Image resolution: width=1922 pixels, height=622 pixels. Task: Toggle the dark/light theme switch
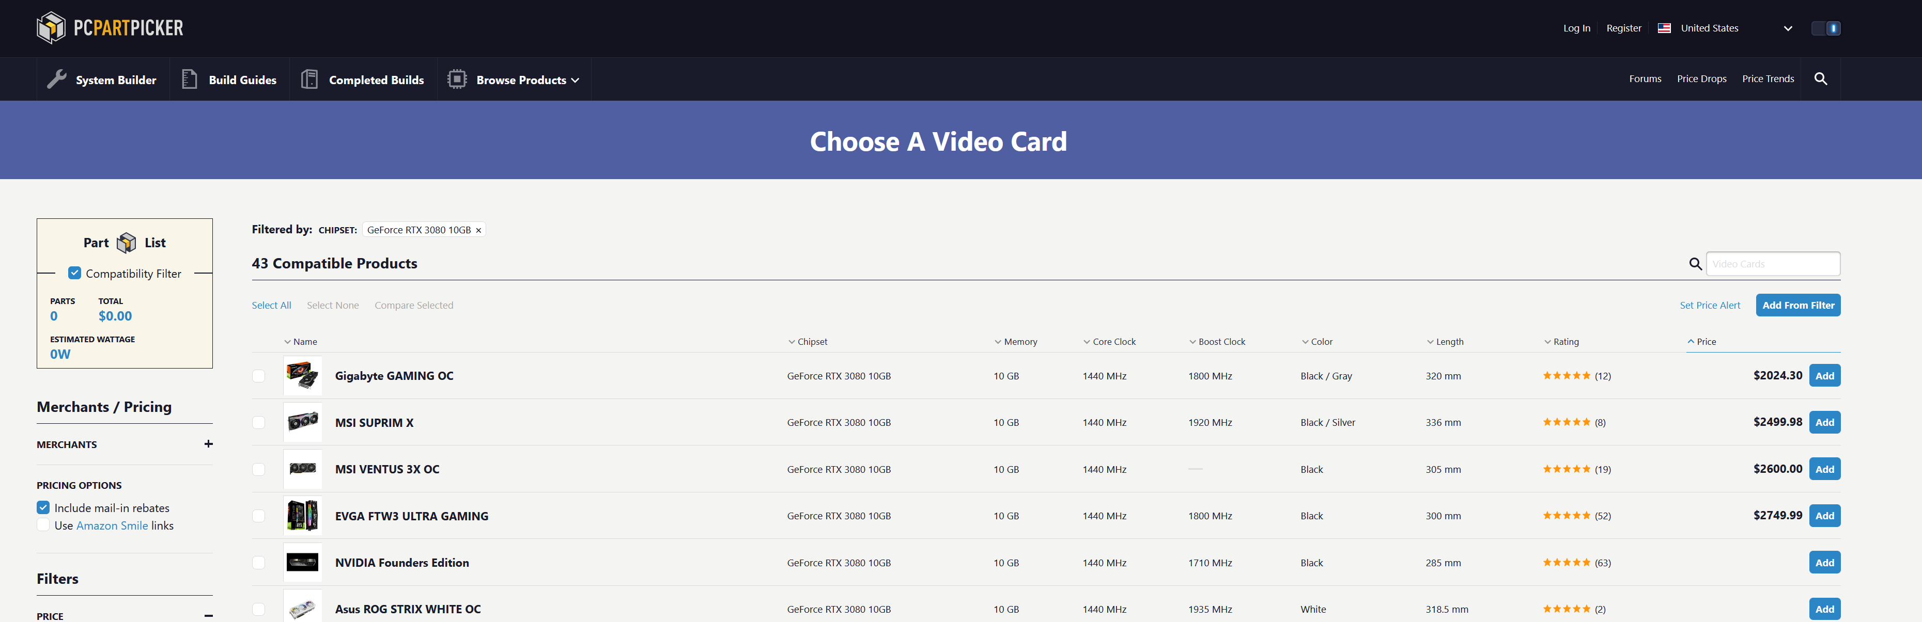point(1826,28)
